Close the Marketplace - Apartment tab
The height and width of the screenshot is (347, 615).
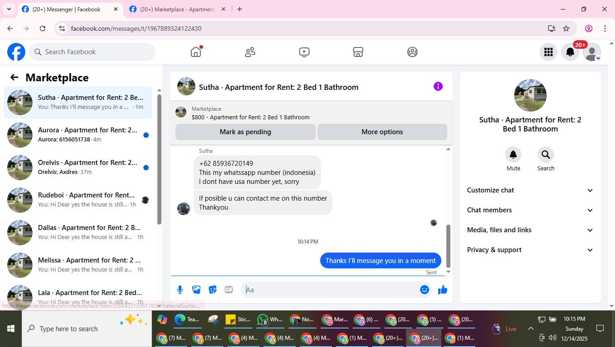point(223,9)
